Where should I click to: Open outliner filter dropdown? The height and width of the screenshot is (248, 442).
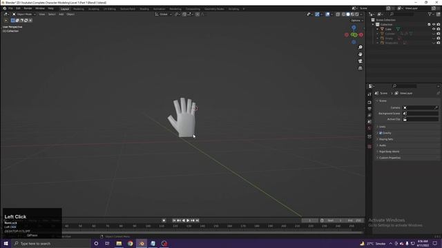pos(430,14)
